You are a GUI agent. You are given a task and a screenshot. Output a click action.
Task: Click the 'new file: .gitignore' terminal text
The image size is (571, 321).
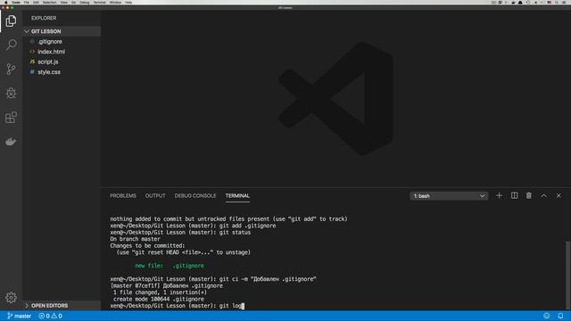pyautogui.click(x=170, y=266)
